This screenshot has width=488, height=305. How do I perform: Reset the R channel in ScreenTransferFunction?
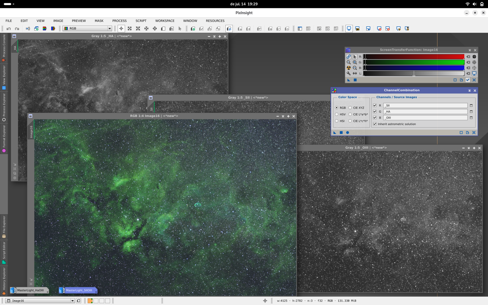click(468, 57)
